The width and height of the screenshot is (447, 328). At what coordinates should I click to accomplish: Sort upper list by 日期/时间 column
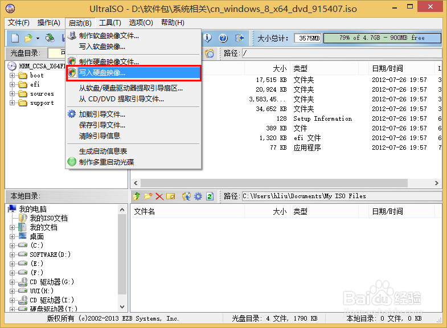click(x=401, y=68)
